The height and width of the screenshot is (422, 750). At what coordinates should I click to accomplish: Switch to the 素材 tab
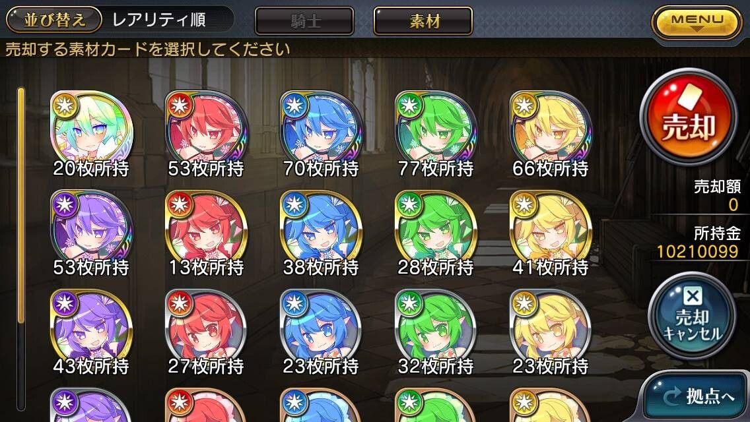tap(423, 21)
